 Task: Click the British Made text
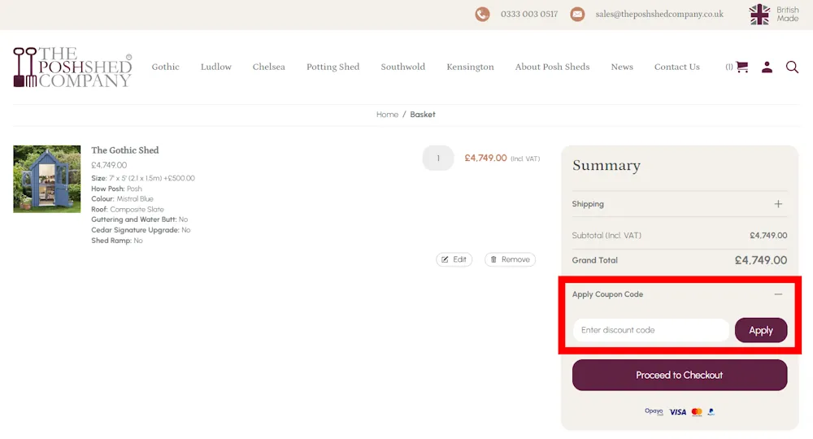[x=787, y=14]
